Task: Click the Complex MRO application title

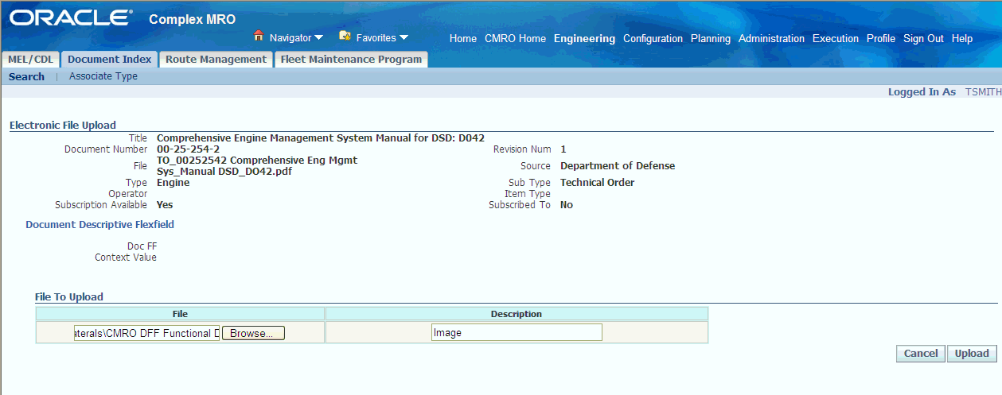Action: click(193, 19)
